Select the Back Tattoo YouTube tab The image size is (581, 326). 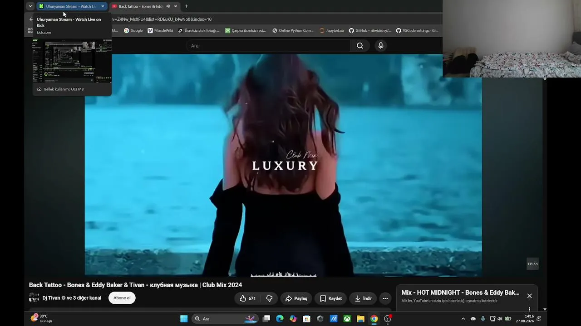click(145, 6)
